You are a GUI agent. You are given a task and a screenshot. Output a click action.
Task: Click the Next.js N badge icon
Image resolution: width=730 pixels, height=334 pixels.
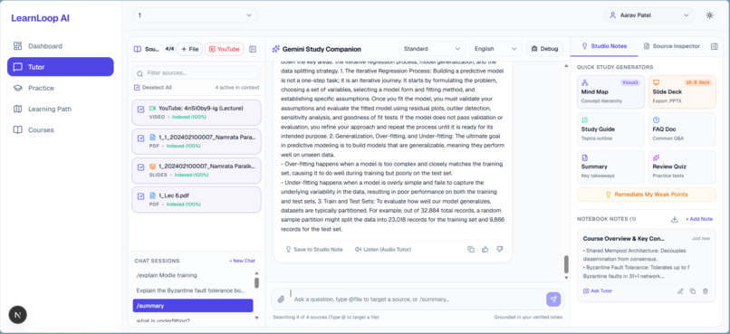(18, 315)
